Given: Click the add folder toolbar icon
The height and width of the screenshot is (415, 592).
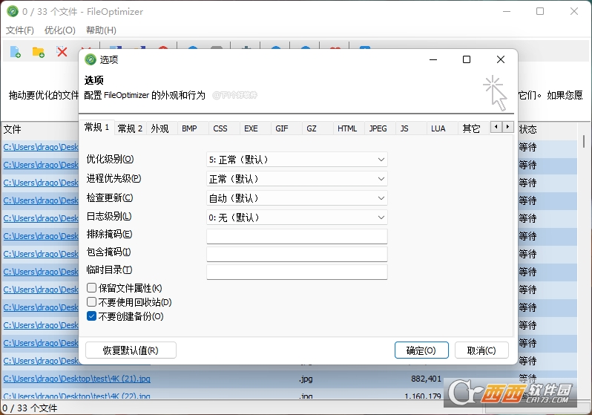Looking at the screenshot, I should coord(38,52).
